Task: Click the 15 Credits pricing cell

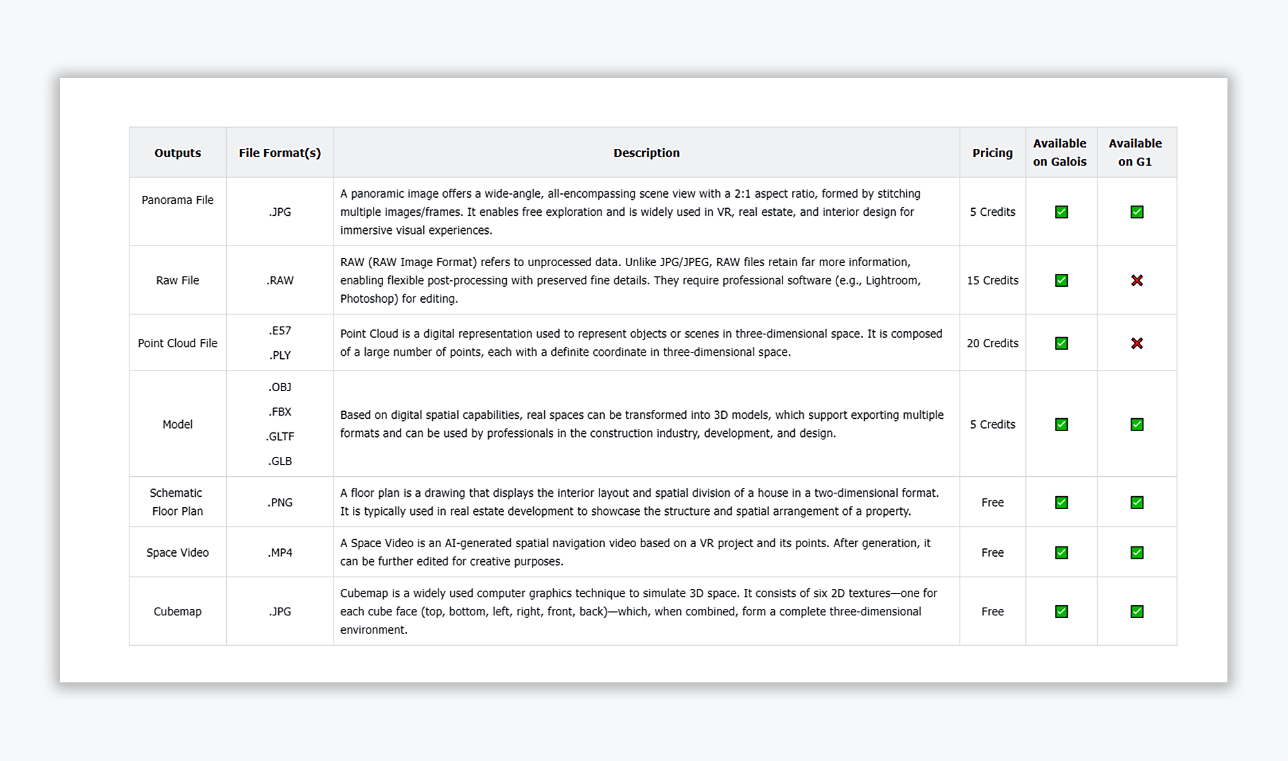Action: click(x=992, y=280)
